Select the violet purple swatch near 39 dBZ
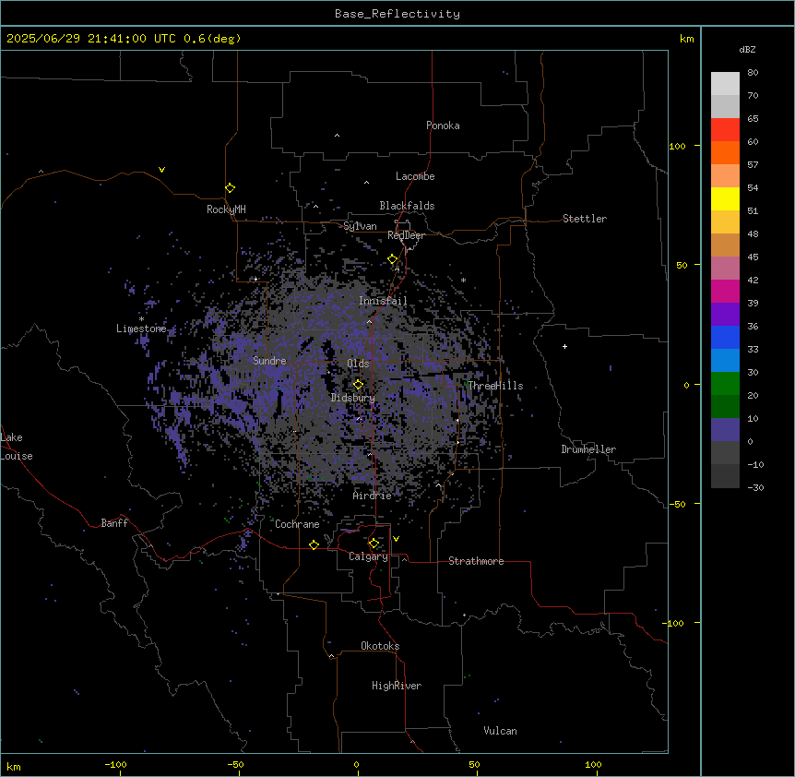 pos(725,315)
